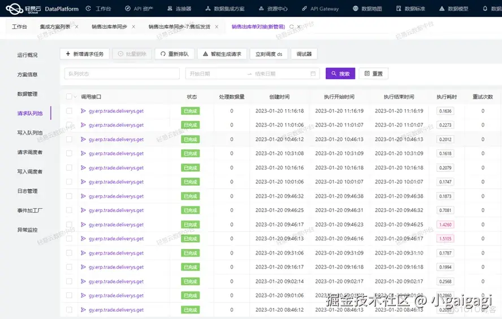Image resolution: width=502 pixels, height=319 pixels.
Task: Close the 集成方案列表 tab
Action: tap(76, 27)
